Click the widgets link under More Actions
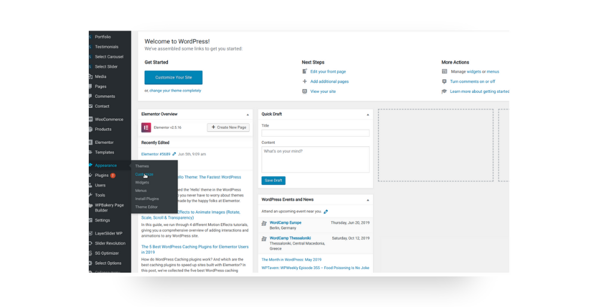 pyautogui.click(x=474, y=72)
